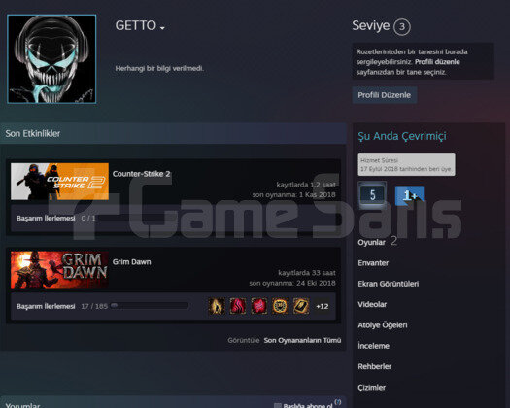Open the Counter-Strike 2 game banner
The image size is (510, 408).
pyautogui.click(x=59, y=182)
